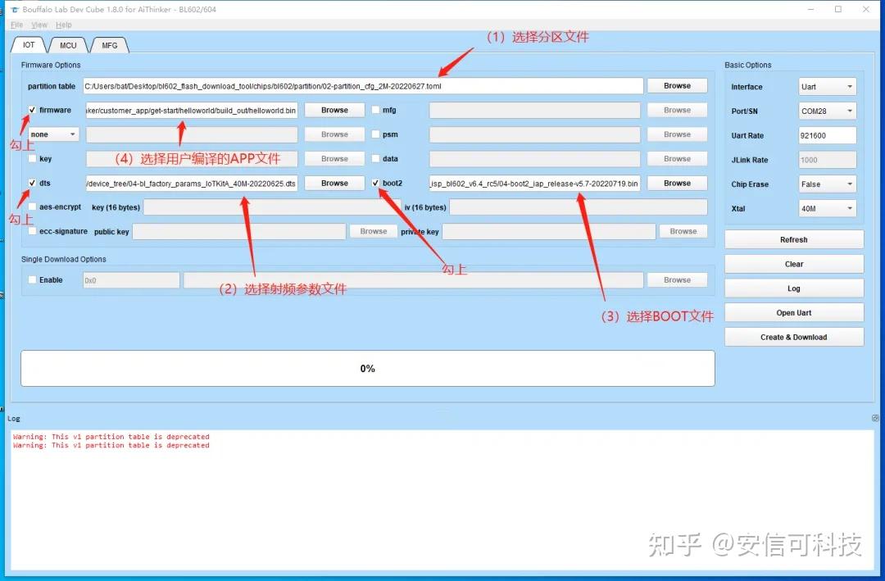885x581 pixels.
Task: Click the iv (16 bytes) field
Action: pos(578,207)
